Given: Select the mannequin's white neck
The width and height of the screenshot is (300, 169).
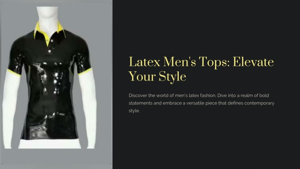Looking at the screenshot, I should click(47, 19).
